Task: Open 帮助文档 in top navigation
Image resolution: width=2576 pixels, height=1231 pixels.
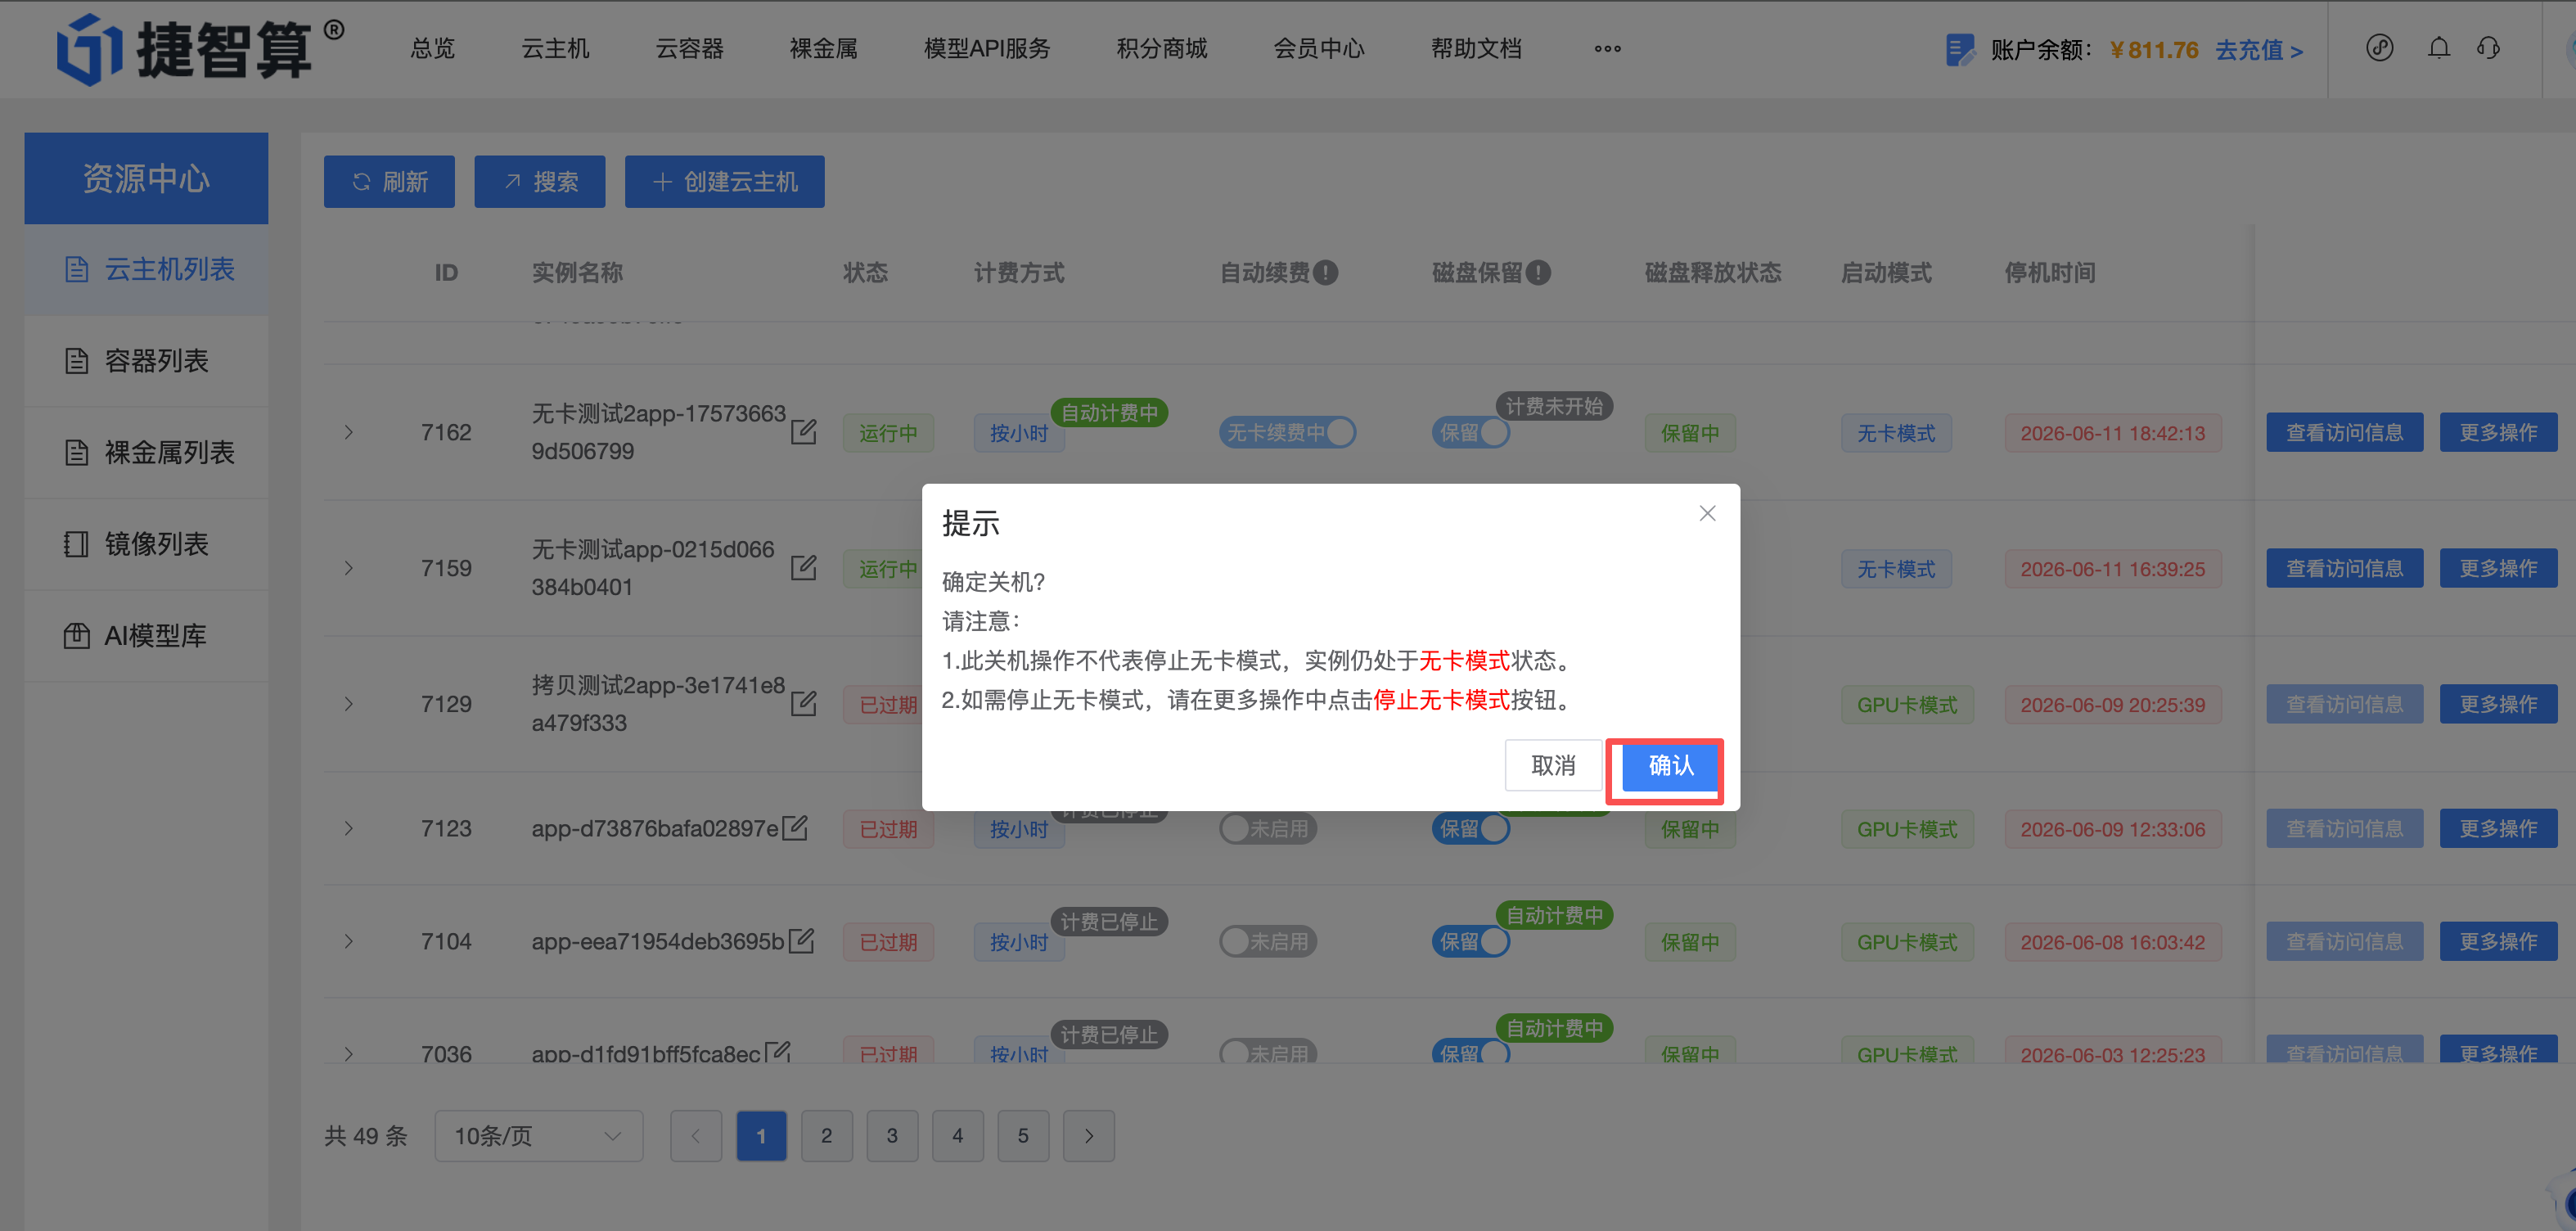Action: coord(1476,49)
